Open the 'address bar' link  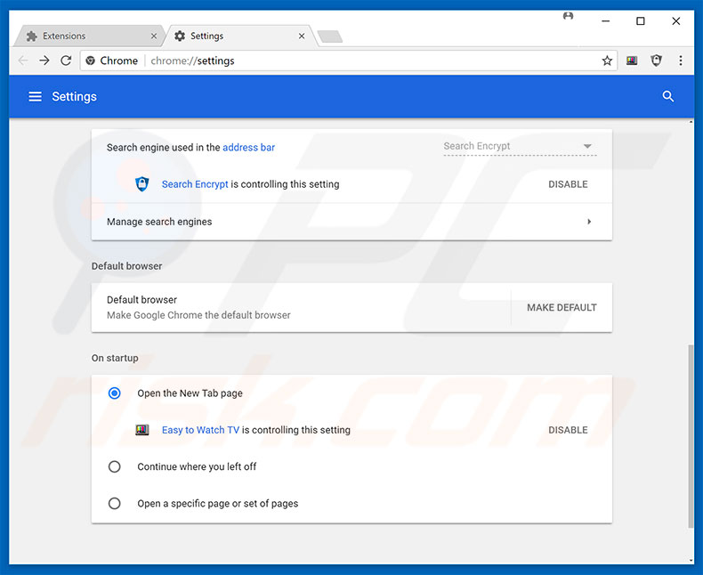(248, 148)
